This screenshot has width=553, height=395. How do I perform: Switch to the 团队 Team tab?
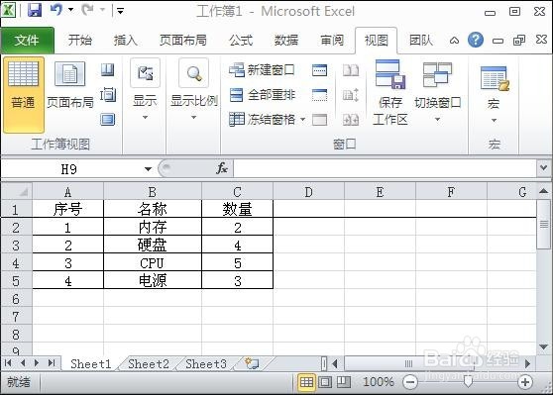point(421,41)
